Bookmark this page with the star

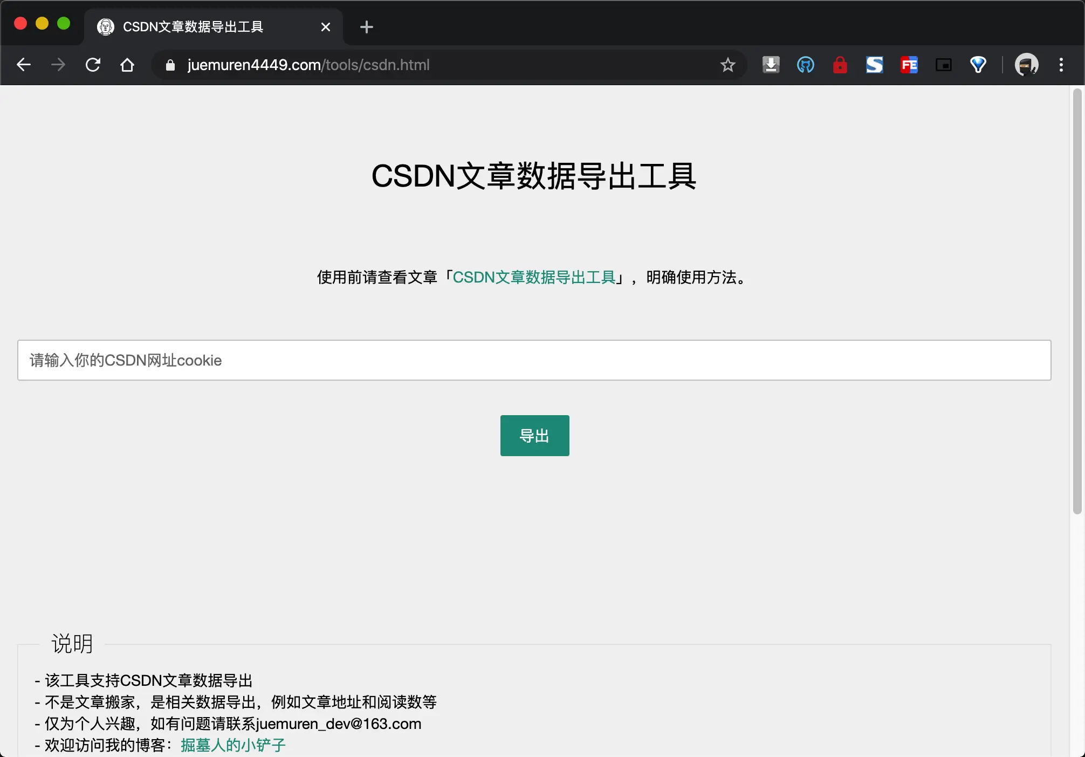(x=727, y=65)
